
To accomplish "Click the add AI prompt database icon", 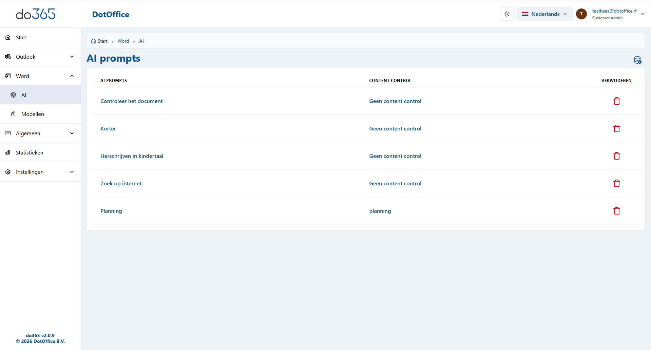I will 637,60.
